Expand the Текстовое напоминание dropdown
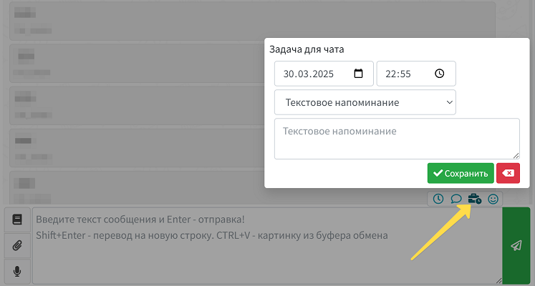 tap(365, 102)
